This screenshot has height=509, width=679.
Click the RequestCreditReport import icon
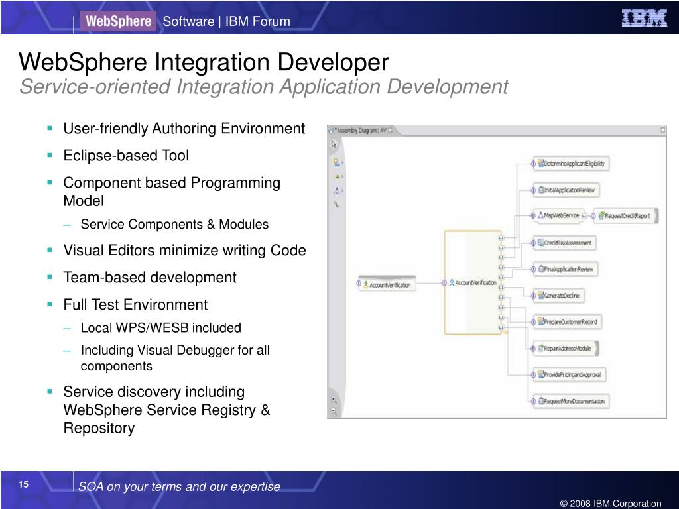(x=601, y=215)
